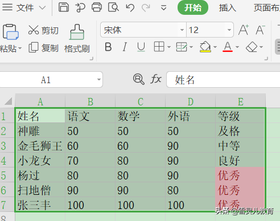
Task: Expand the borders dropdown arrow
Action: tap(169, 47)
